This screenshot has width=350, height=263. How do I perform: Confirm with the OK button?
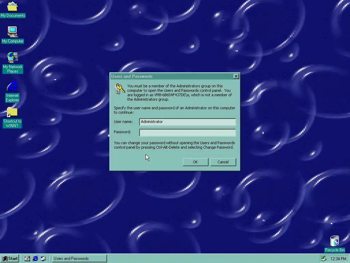[195, 162]
